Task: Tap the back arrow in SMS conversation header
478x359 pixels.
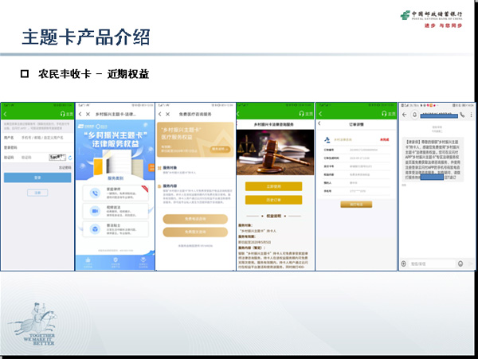Action: [x=403, y=114]
